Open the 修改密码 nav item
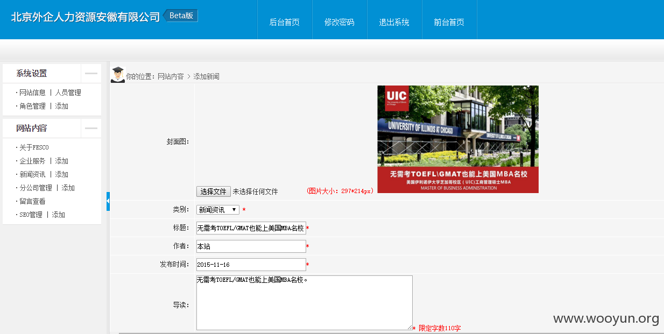The height and width of the screenshot is (334, 664). coord(340,22)
